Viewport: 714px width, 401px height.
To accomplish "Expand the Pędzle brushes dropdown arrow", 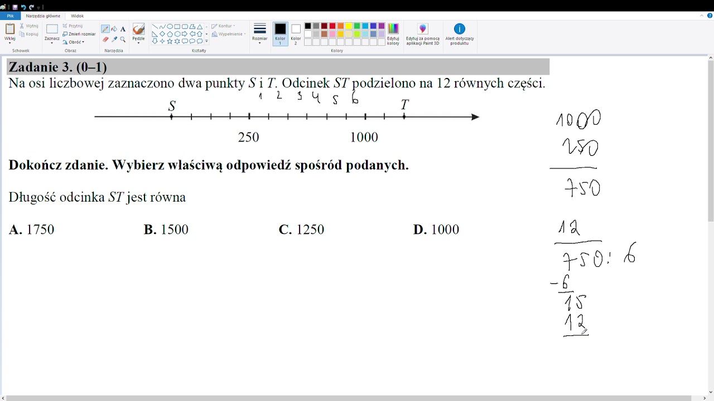I will 139,43.
